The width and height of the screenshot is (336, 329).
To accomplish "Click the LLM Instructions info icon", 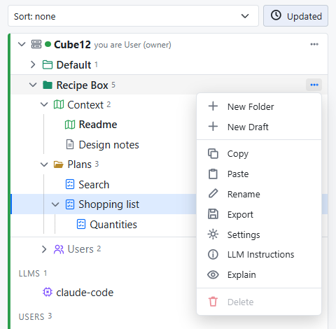I will coord(213,254).
